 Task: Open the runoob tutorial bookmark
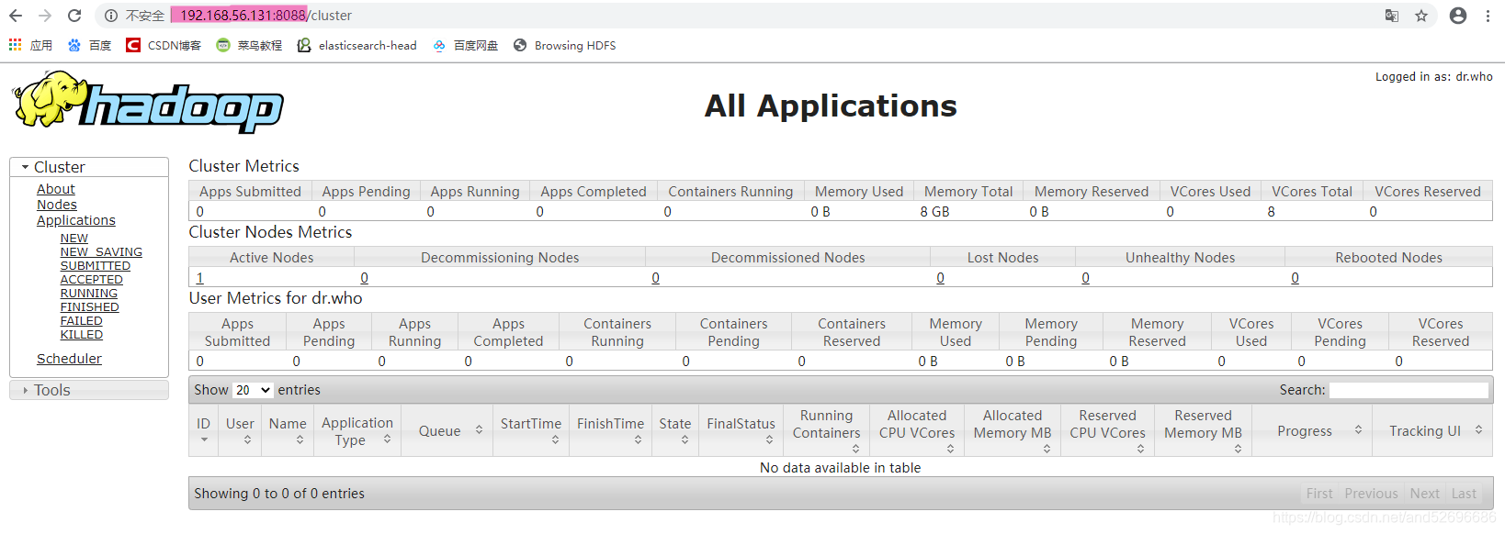tap(249, 45)
